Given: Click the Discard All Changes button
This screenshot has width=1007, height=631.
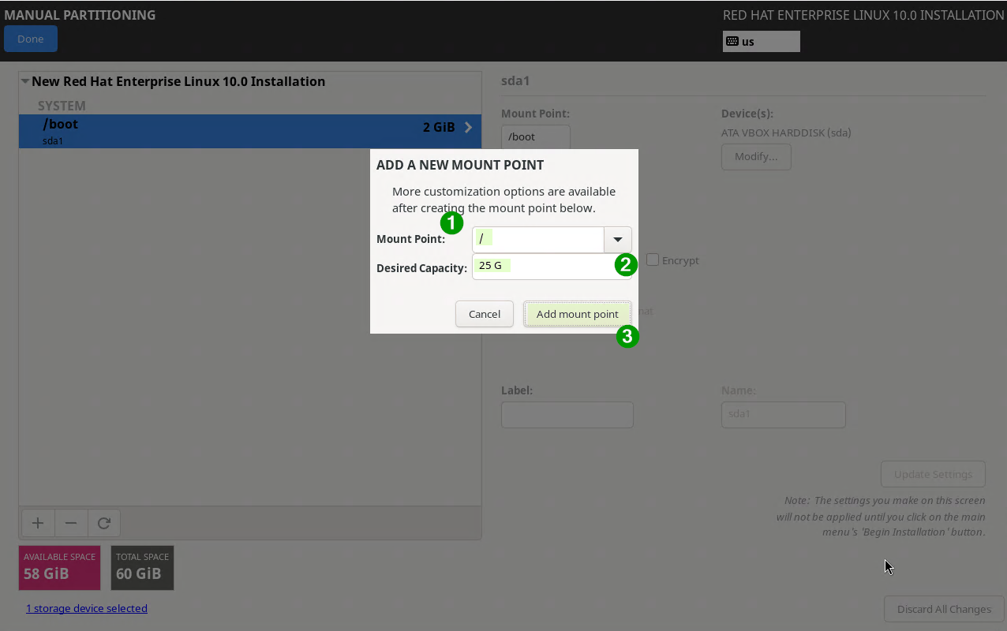Looking at the screenshot, I should coord(944,609).
